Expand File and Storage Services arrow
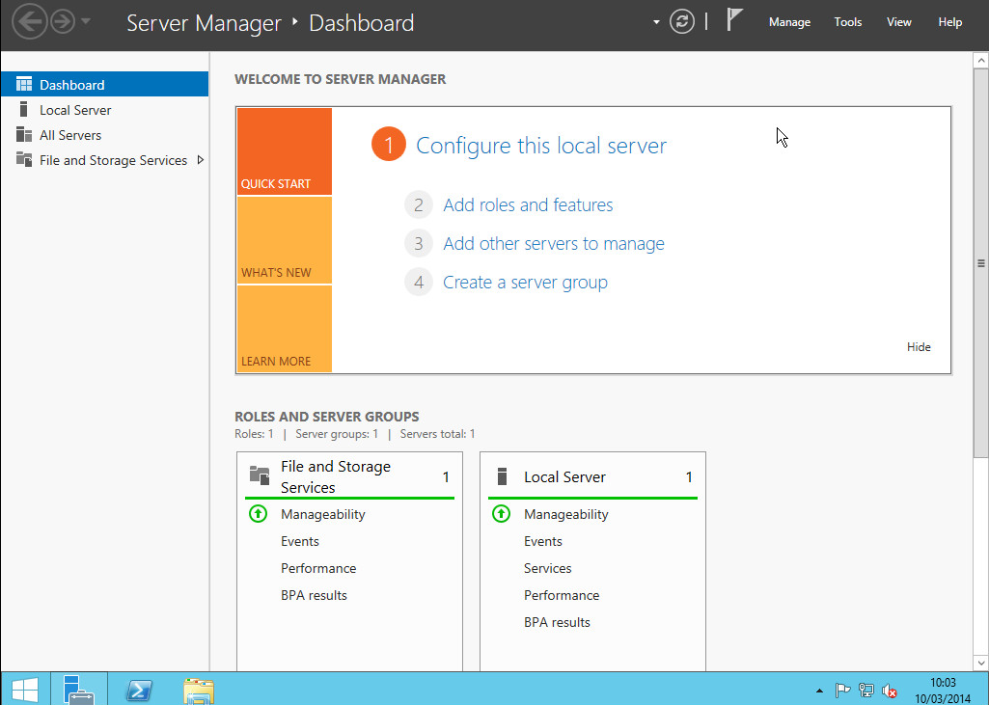 click(x=201, y=160)
